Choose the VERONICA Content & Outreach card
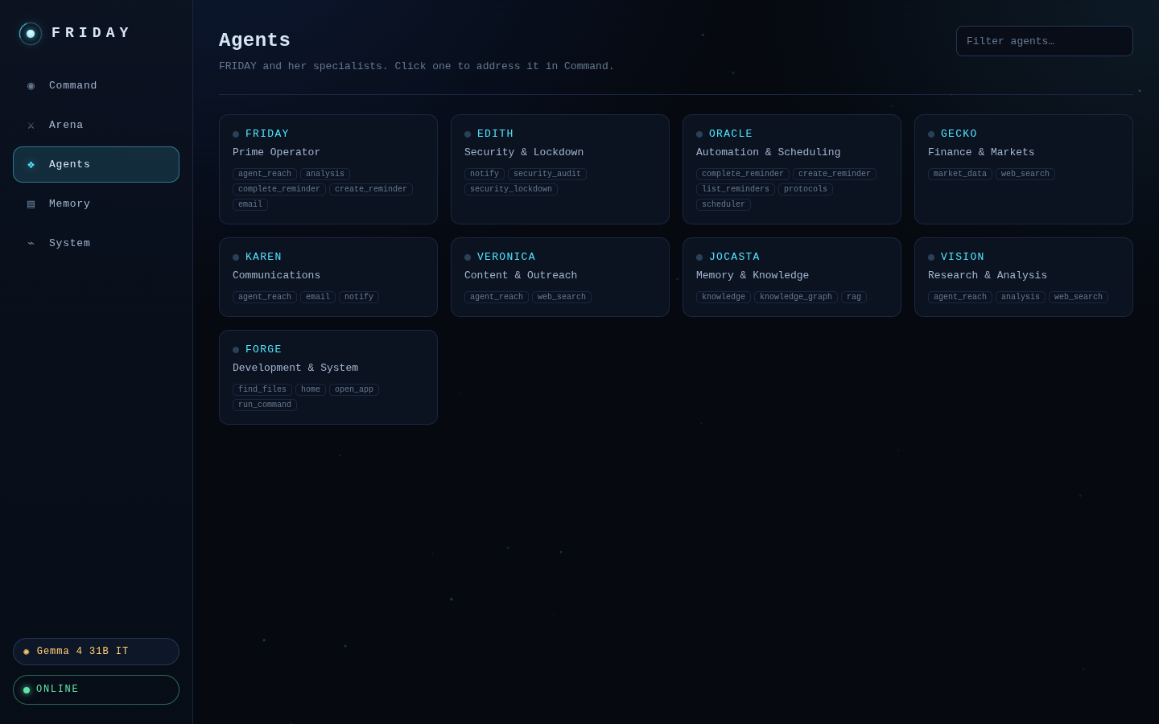The height and width of the screenshot is (724, 1159). [560, 278]
